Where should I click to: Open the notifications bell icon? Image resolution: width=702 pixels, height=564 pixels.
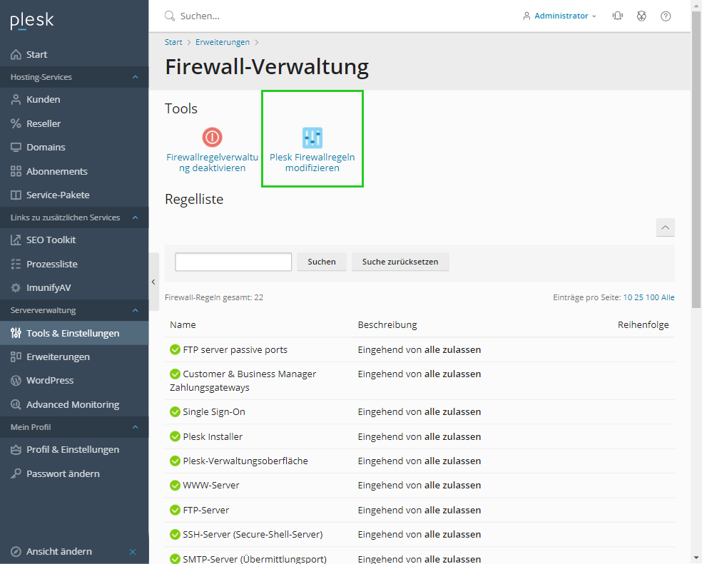click(x=617, y=16)
